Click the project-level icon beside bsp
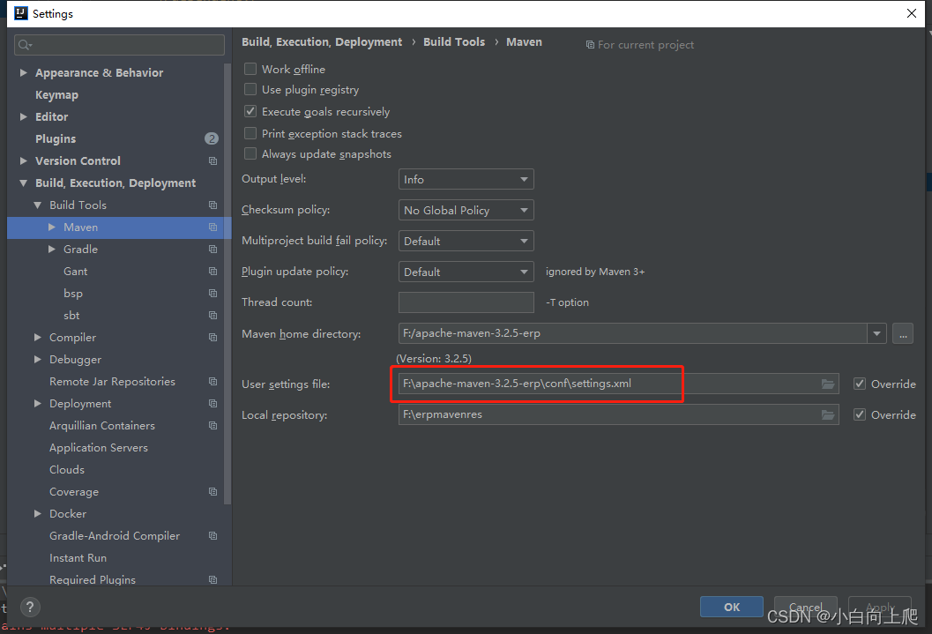This screenshot has width=932, height=634. [212, 293]
